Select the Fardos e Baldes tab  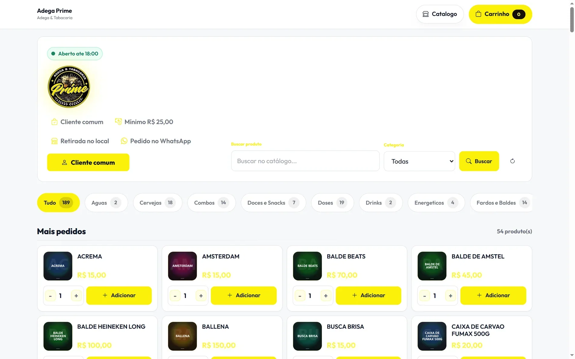pos(501,203)
